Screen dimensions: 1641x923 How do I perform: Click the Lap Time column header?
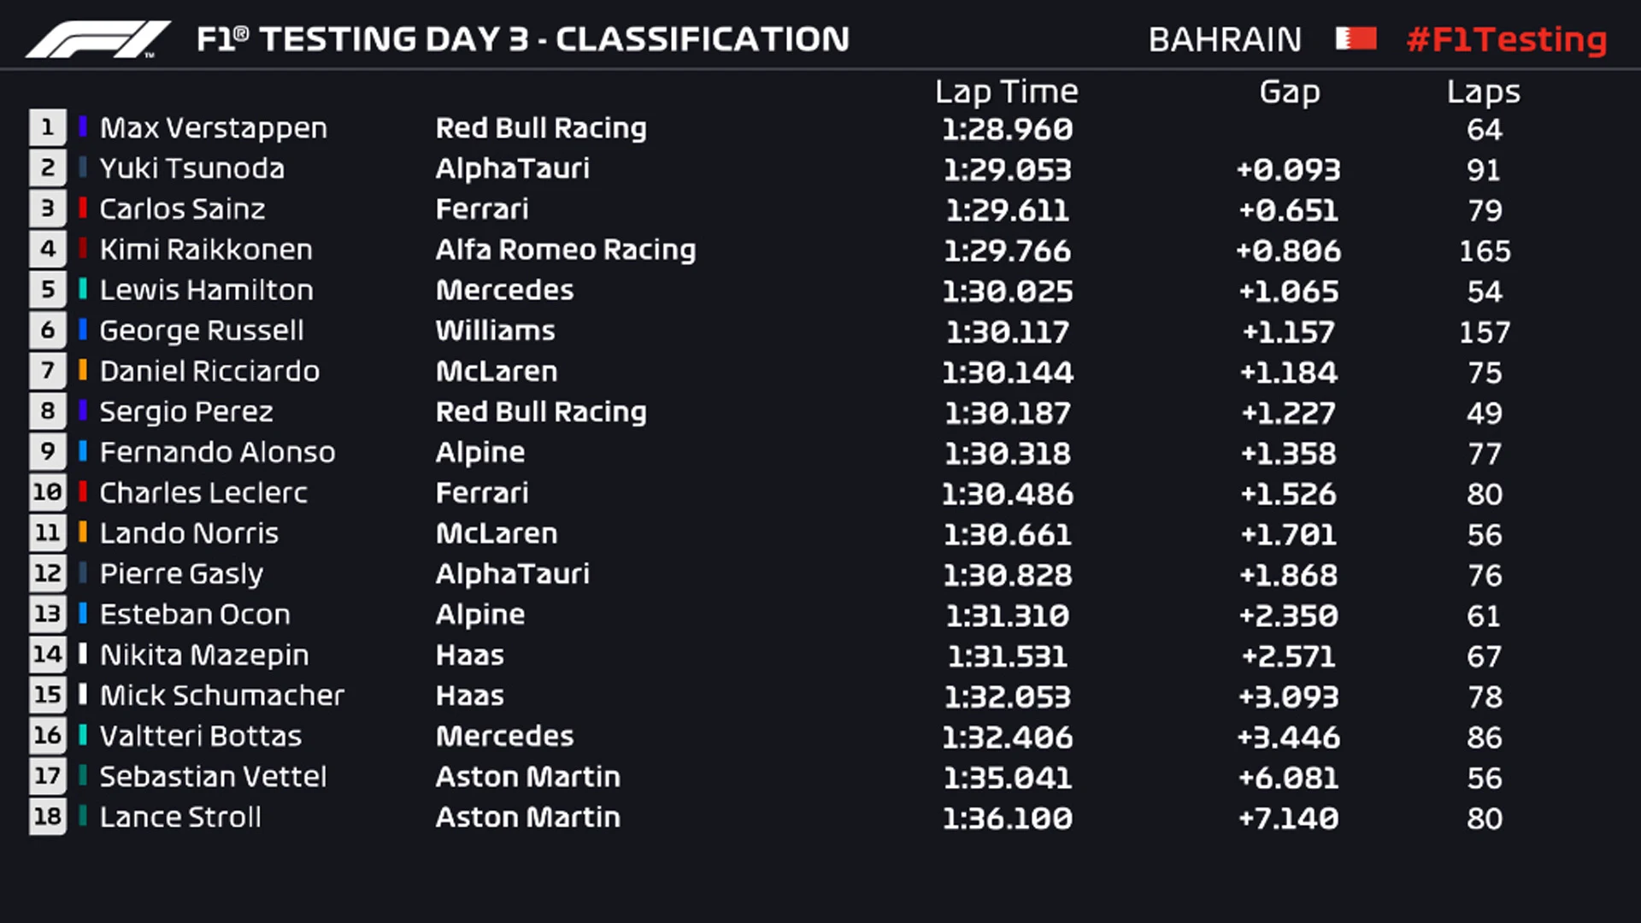click(1007, 91)
